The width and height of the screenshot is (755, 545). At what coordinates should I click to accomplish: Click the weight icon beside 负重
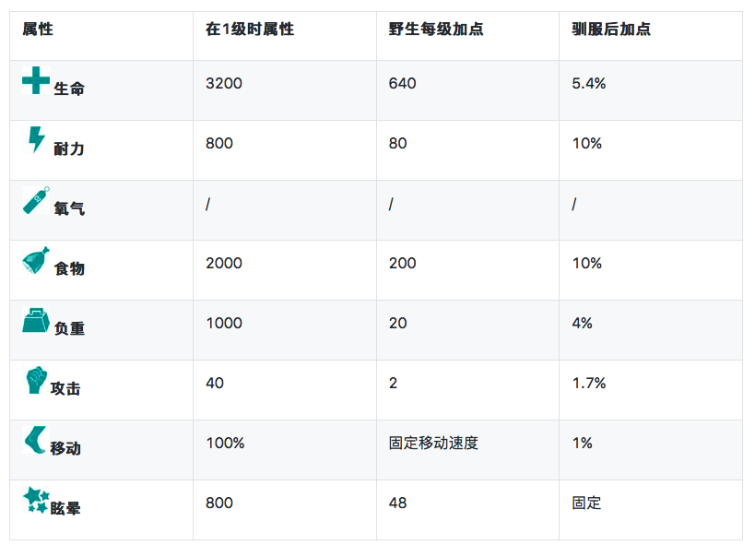click(36, 320)
